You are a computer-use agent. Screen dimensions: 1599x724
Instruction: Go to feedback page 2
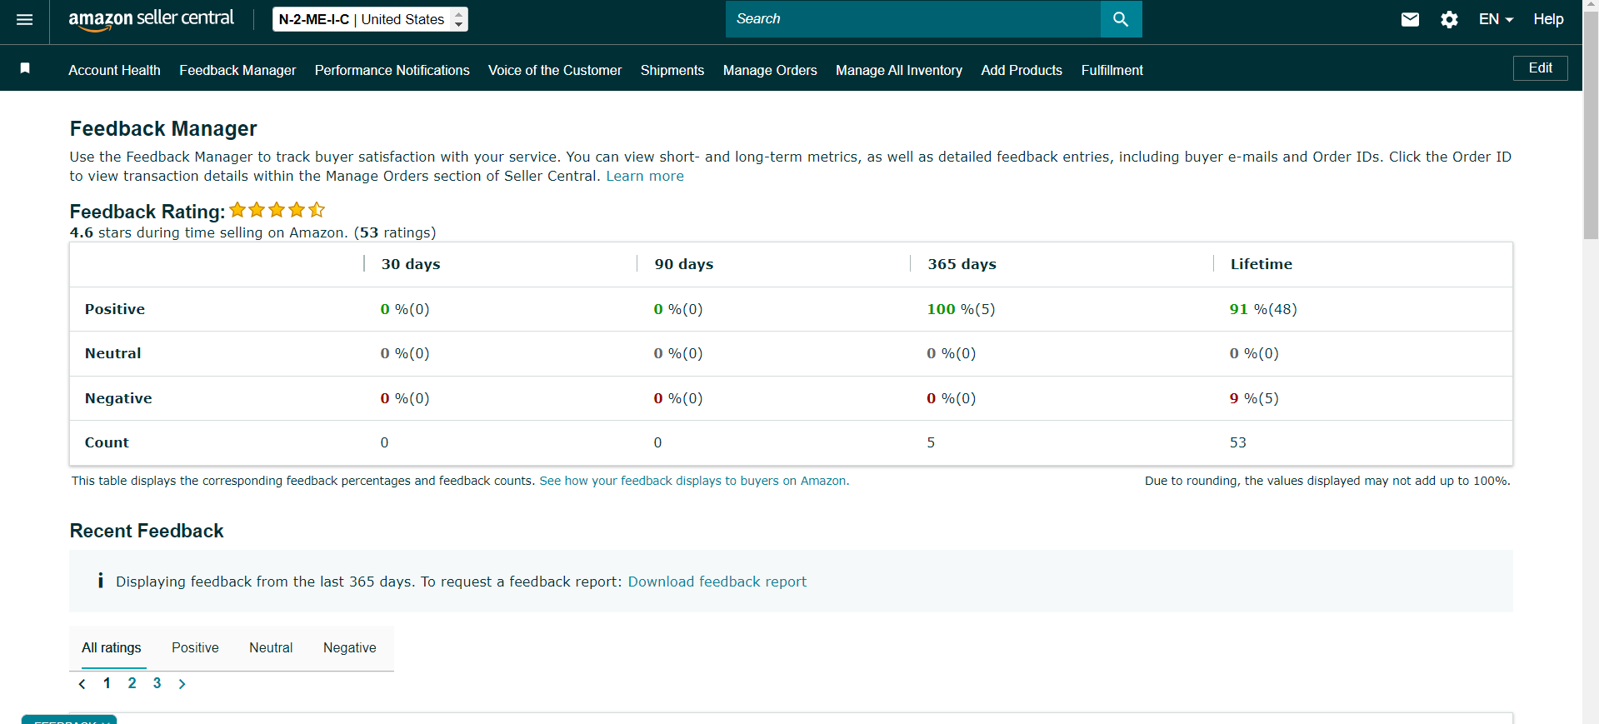(x=132, y=683)
